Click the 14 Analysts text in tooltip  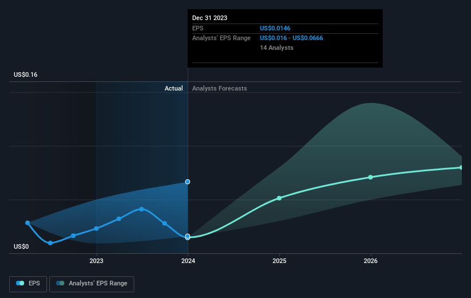(x=277, y=48)
